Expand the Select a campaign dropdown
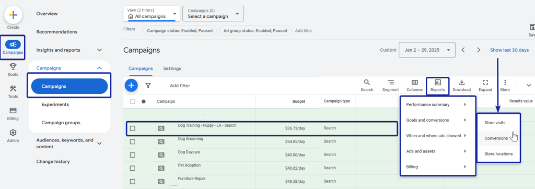This screenshot has height=189, width=535. [213, 14]
